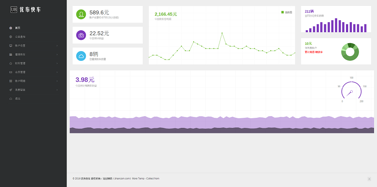
Task: Click the green donut chart
Action: [350, 52]
